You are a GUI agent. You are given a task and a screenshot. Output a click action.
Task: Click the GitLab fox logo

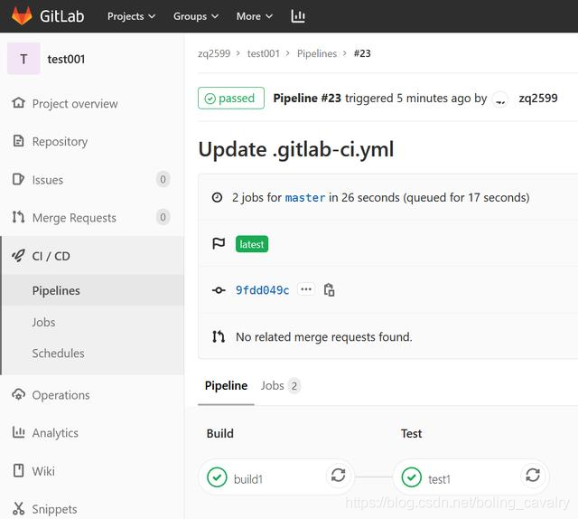(22, 15)
